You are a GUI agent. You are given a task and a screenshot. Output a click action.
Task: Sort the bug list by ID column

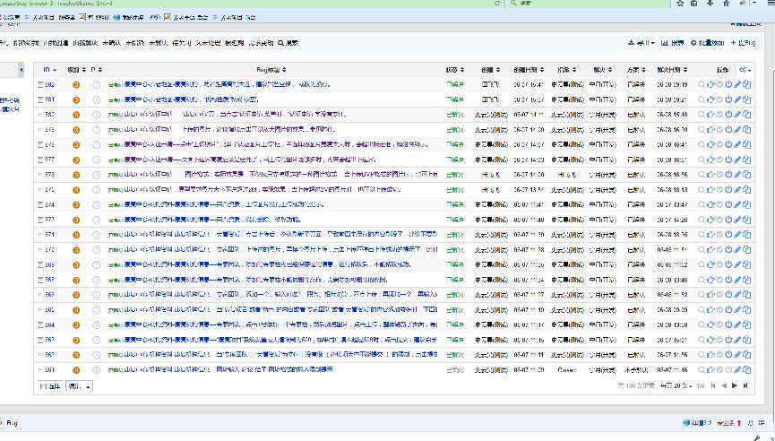coord(48,69)
